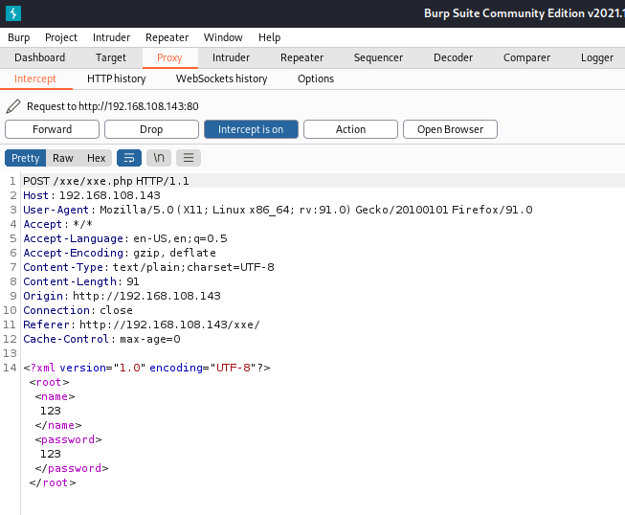Viewport: 625px width, 515px height.
Task: Click the pencil edit icon beside request target
Action: point(13,106)
